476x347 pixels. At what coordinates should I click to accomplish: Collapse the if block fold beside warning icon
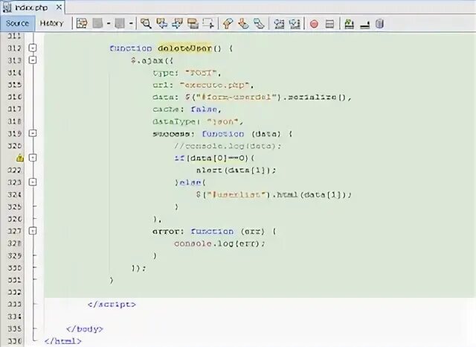click(33, 157)
